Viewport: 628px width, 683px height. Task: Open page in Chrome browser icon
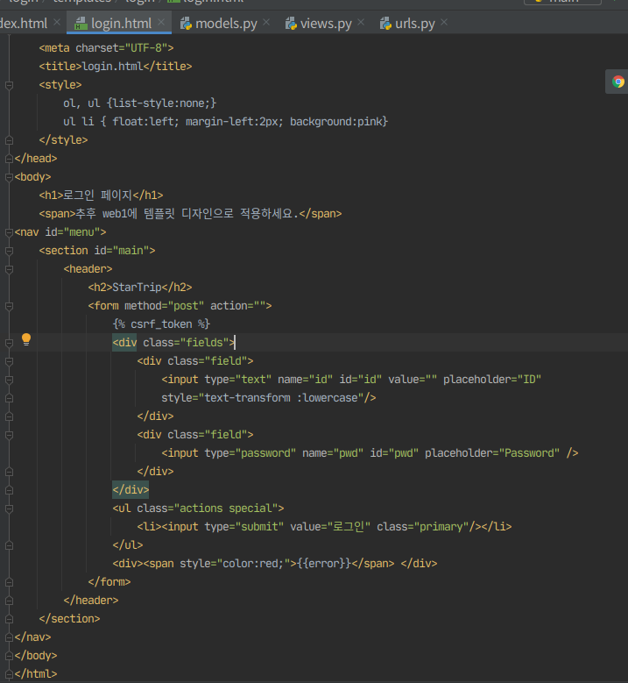618,82
